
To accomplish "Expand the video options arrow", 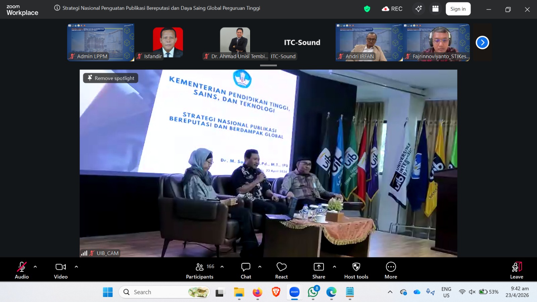I will (76, 267).
